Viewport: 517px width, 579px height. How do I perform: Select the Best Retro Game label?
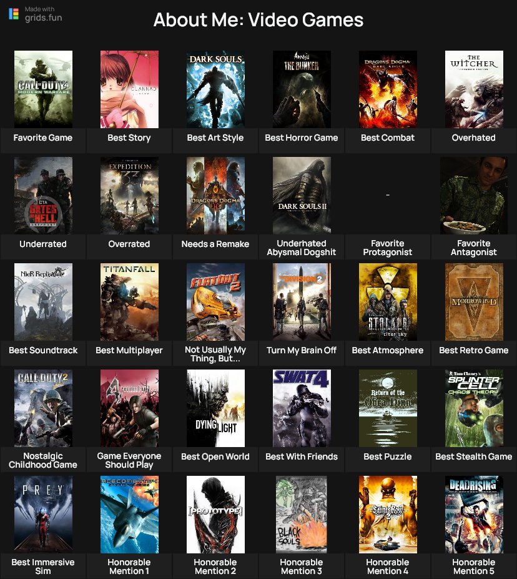click(474, 350)
